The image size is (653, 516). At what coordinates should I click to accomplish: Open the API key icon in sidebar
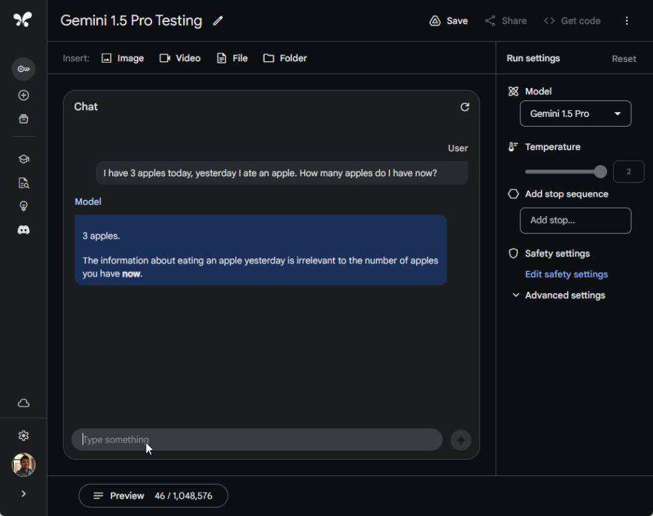coord(23,69)
